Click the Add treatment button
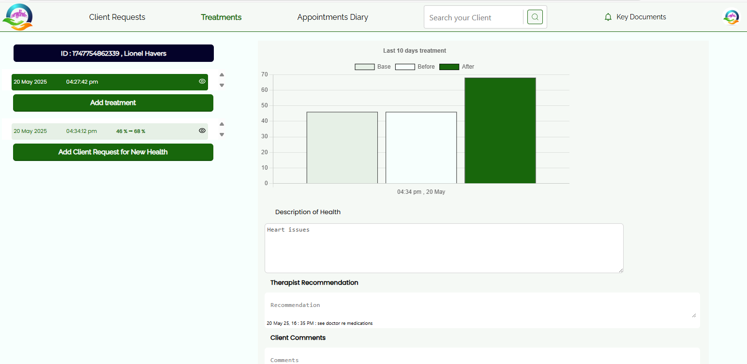This screenshot has height=364, width=747. [113, 102]
